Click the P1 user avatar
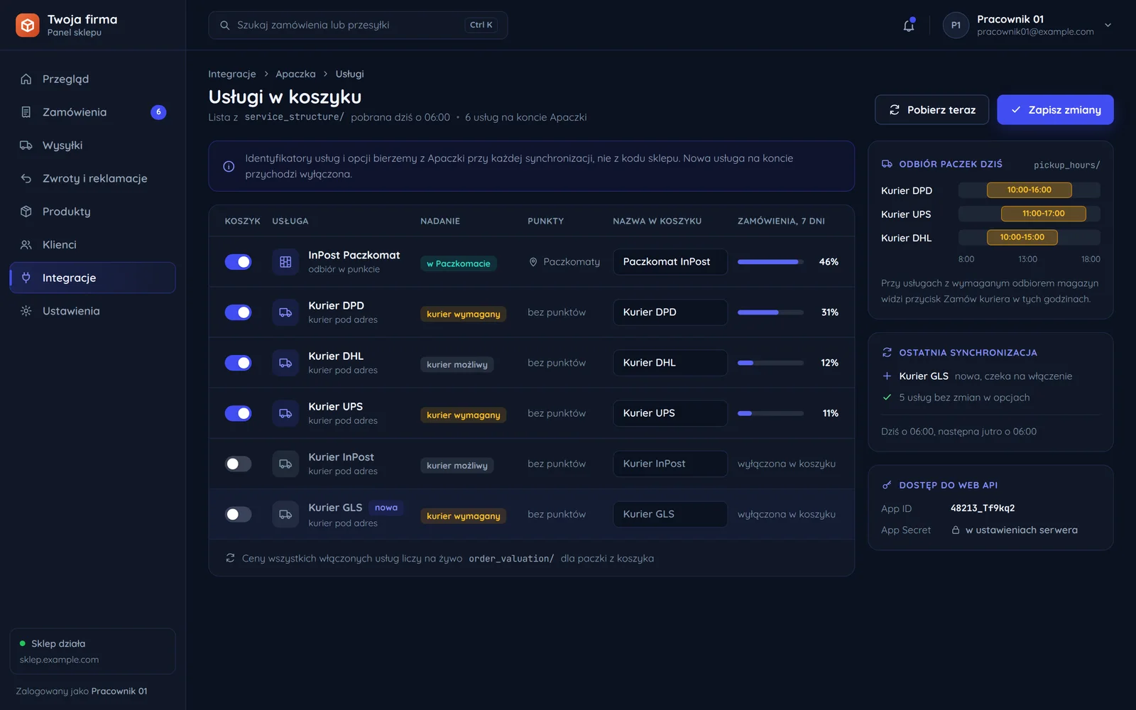This screenshot has width=1136, height=710. pyautogui.click(x=956, y=26)
